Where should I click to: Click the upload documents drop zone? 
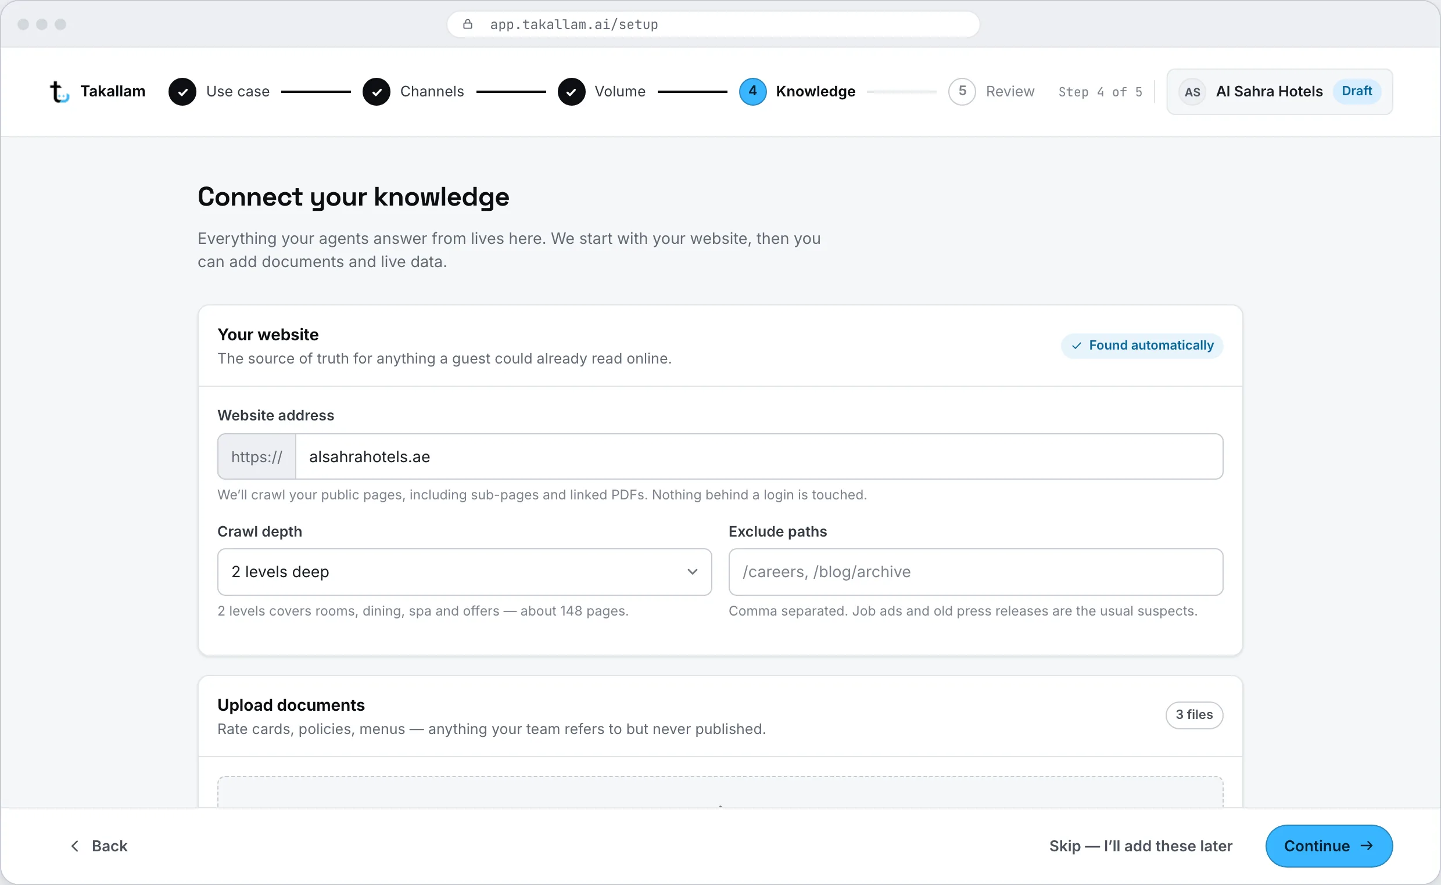tap(720, 792)
